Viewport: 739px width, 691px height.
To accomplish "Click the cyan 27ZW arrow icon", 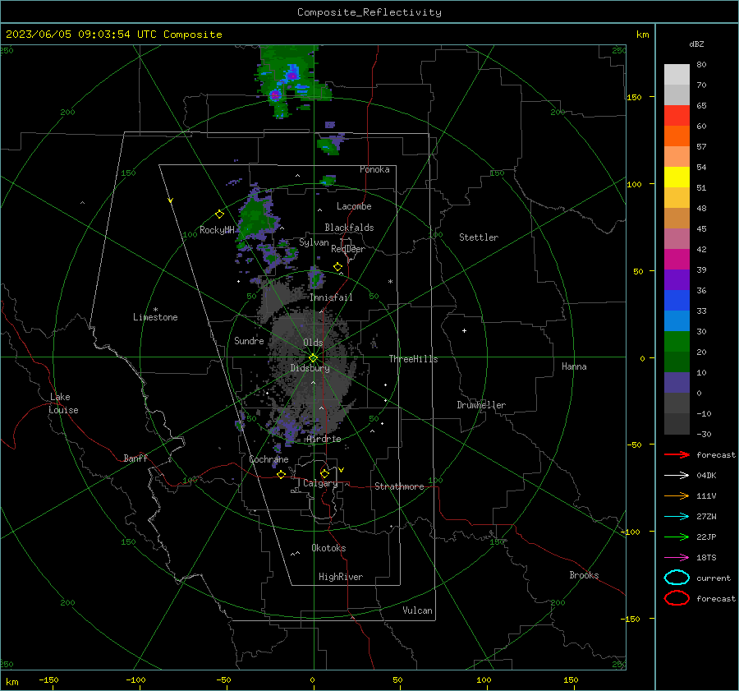I will [677, 517].
